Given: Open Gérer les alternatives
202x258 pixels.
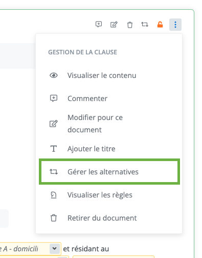Looking at the screenshot, I should (109, 172).
